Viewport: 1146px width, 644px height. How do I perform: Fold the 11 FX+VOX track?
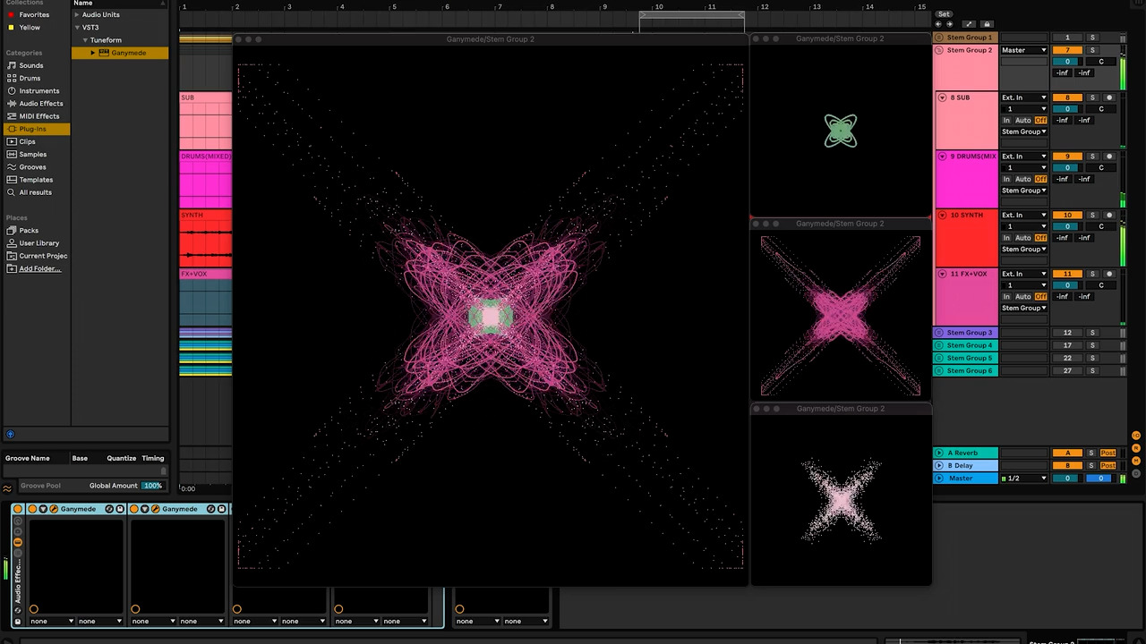(942, 274)
